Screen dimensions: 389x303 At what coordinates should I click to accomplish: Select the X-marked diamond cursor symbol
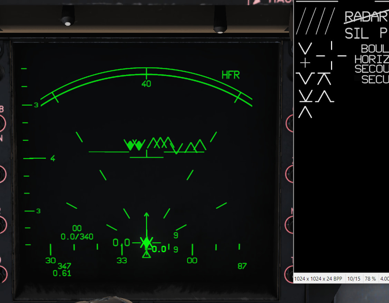(x=147, y=243)
